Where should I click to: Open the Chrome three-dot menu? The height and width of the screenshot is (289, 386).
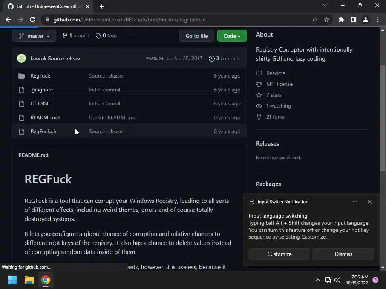pos(378,20)
